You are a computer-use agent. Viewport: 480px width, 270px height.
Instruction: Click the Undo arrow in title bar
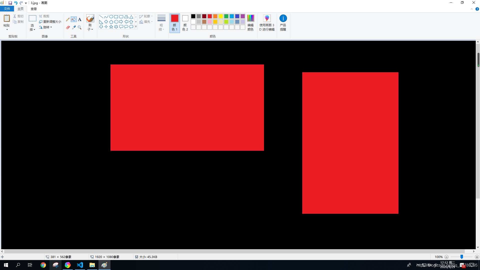[16, 3]
